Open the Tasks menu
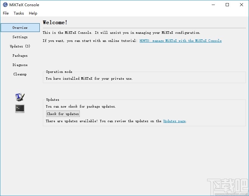The image size is (249, 196). click(19, 13)
